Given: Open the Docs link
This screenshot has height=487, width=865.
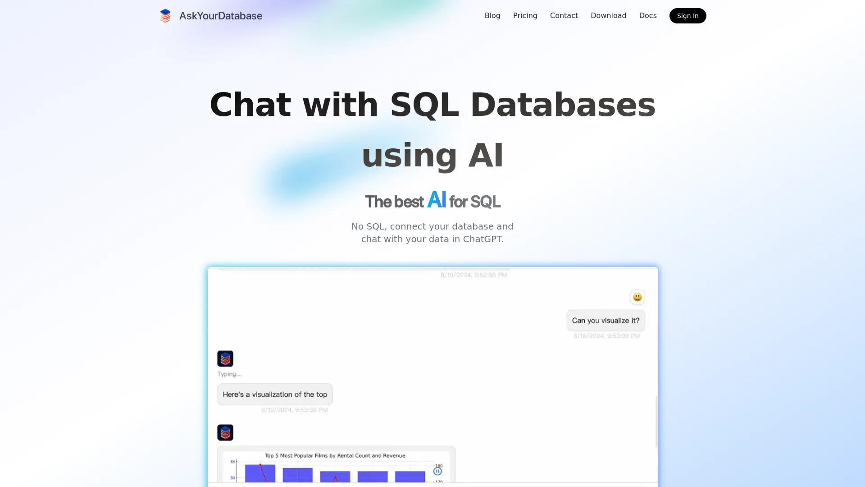Looking at the screenshot, I should click(647, 15).
